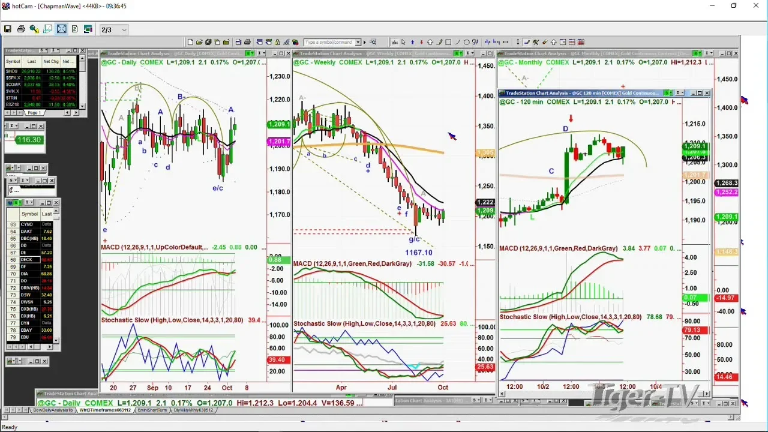The image size is (768, 432).
Task: Click the paintbrush format icon
Action: pyautogui.click(x=545, y=42)
